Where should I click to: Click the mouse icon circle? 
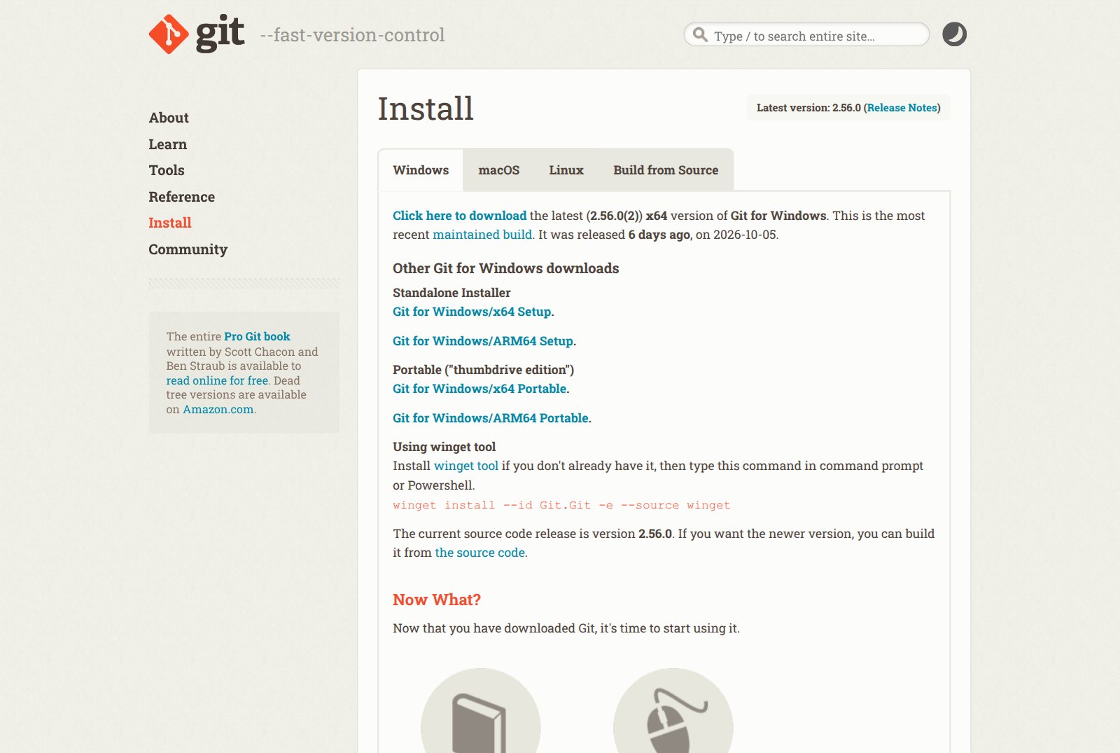[x=673, y=710]
